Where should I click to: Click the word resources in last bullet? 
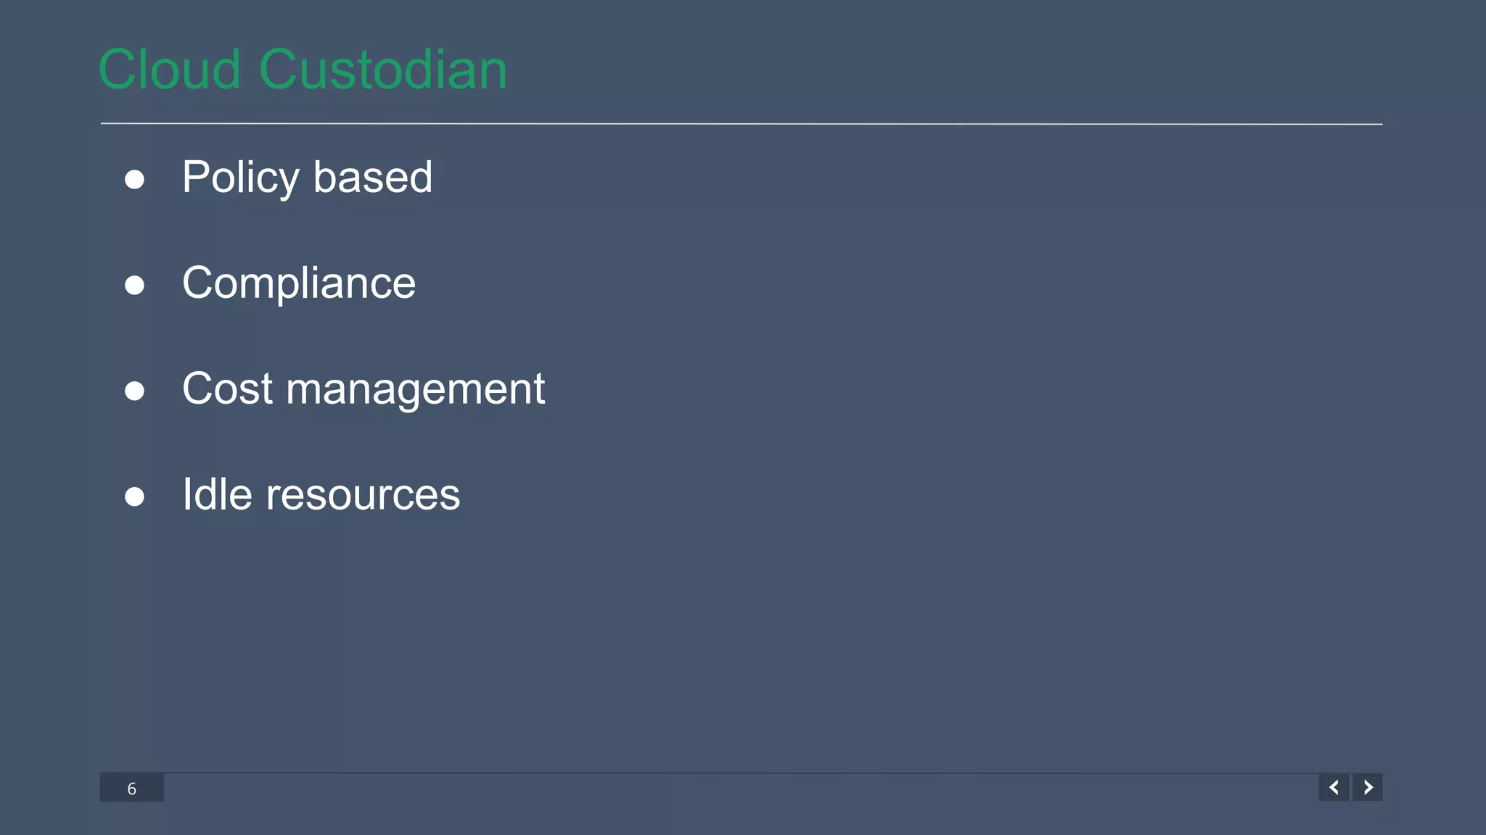click(x=363, y=494)
